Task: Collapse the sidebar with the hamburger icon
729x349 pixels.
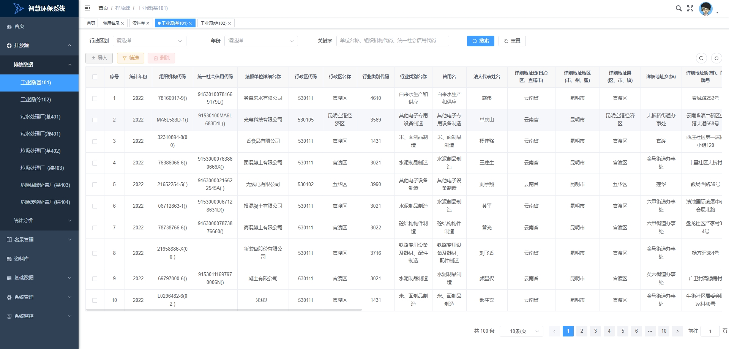Action: tap(87, 8)
